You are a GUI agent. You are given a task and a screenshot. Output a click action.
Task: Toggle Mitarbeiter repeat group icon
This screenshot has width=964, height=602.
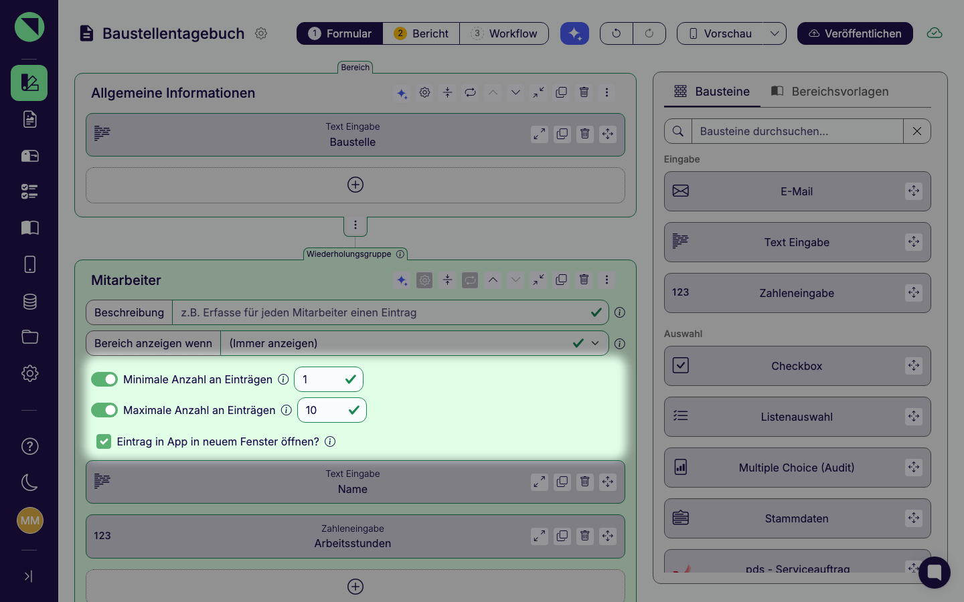470,280
